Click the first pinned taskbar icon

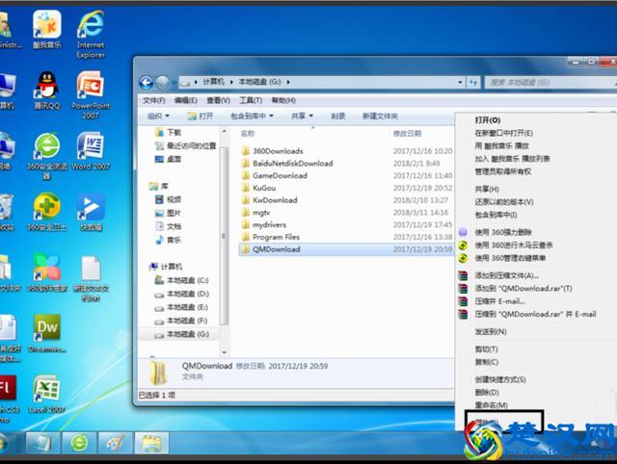42,443
